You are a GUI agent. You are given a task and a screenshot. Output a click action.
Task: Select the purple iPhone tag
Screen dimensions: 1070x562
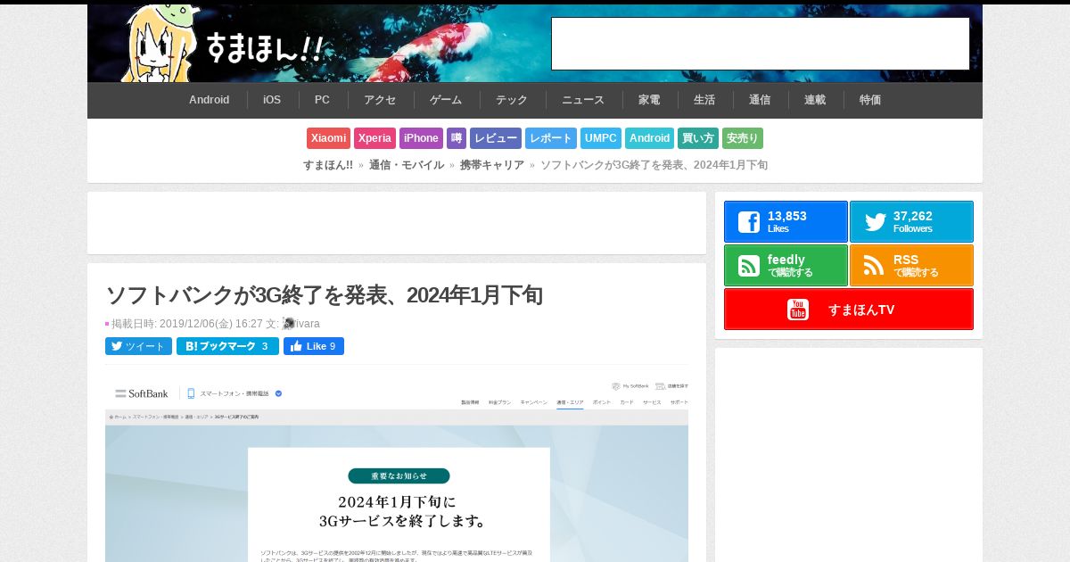click(421, 138)
